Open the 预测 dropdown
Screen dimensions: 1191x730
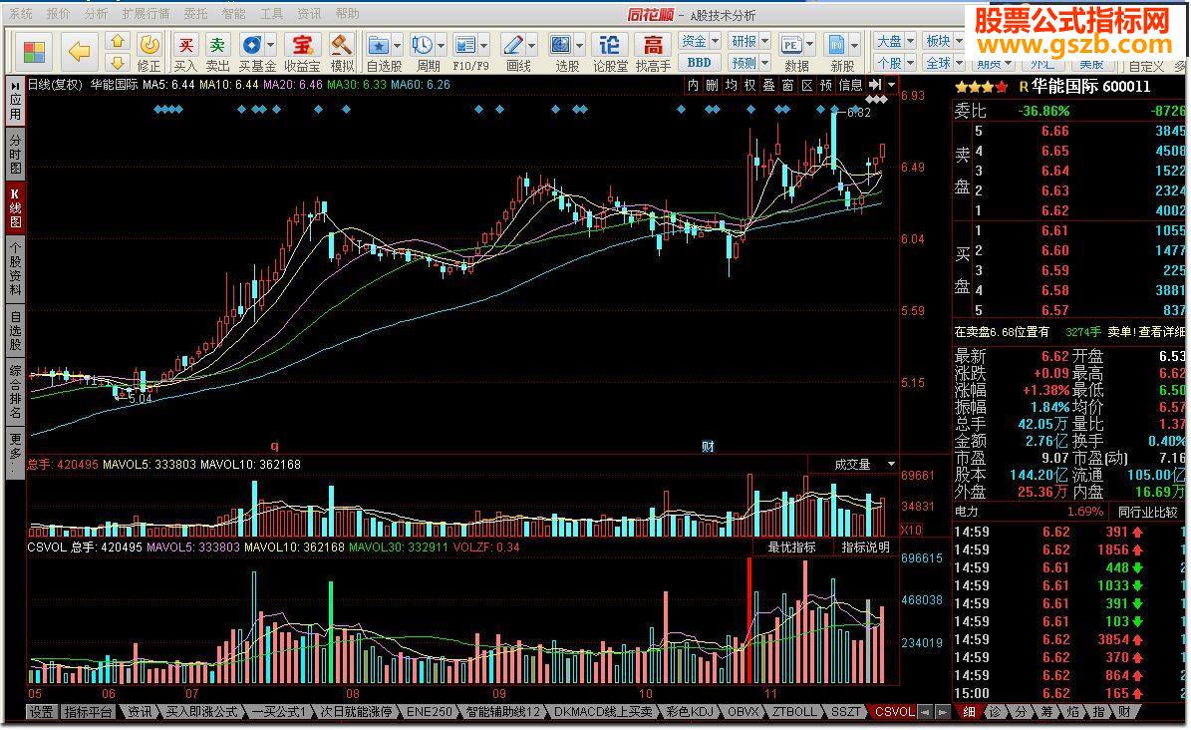pos(749,63)
